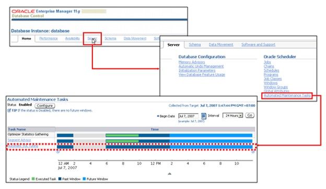Viewport: 326px width, 189px height.
Task: Open the Schedules link
Action: click(x=271, y=71)
